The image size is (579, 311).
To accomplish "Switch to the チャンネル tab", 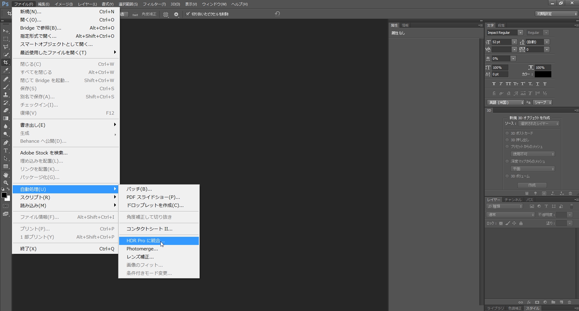I will (x=513, y=200).
